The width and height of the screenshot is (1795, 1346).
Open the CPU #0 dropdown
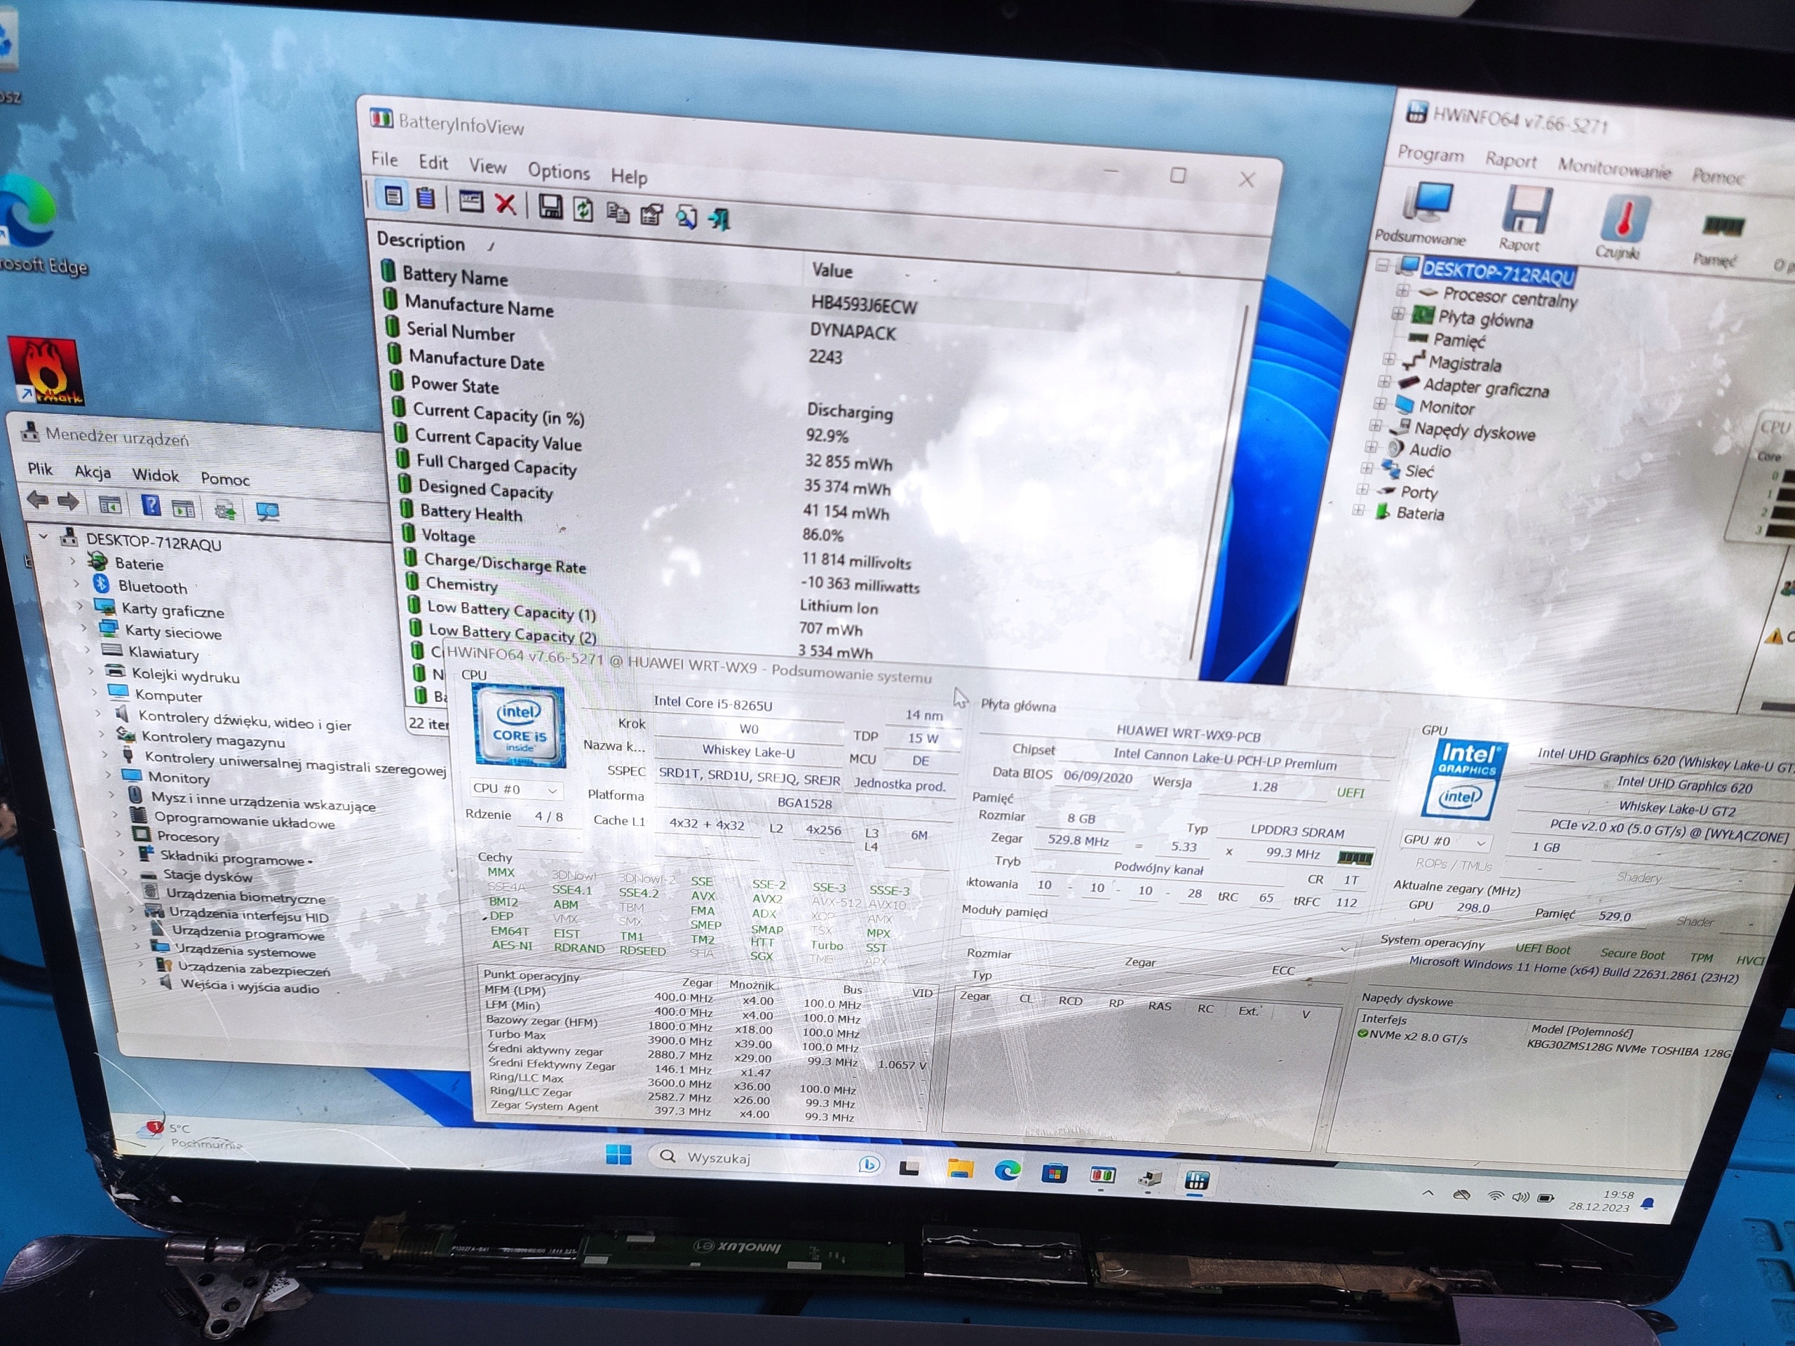pyautogui.click(x=552, y=790)
